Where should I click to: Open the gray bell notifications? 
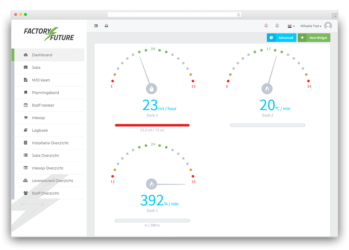pos(277,26)
